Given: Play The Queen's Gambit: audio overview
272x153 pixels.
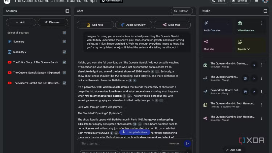Looking at the screenshot, I should coord(254,78).
